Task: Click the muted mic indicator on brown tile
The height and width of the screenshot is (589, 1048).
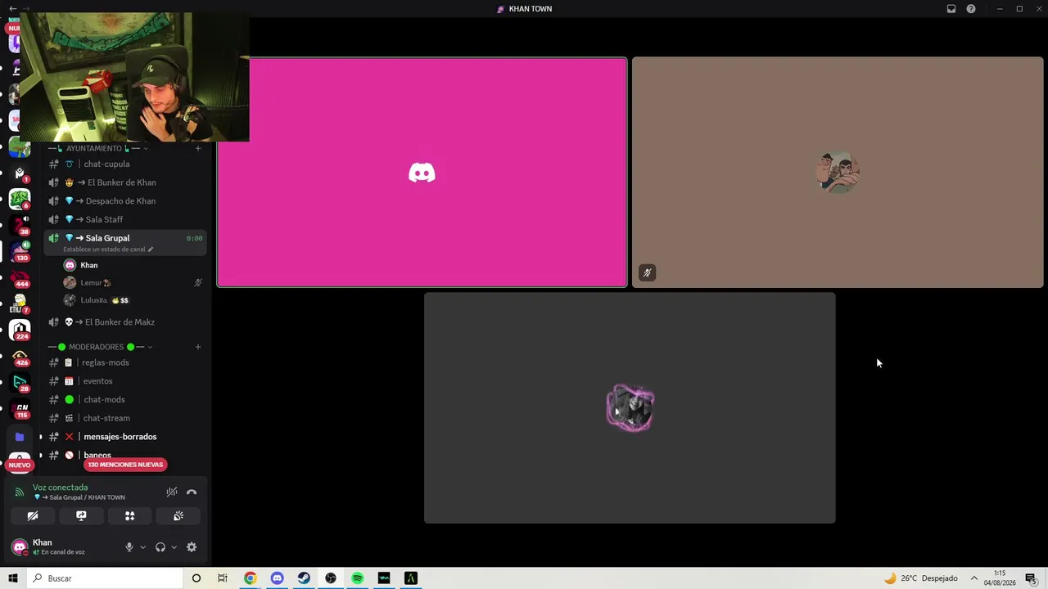Action: pos(647,273)
